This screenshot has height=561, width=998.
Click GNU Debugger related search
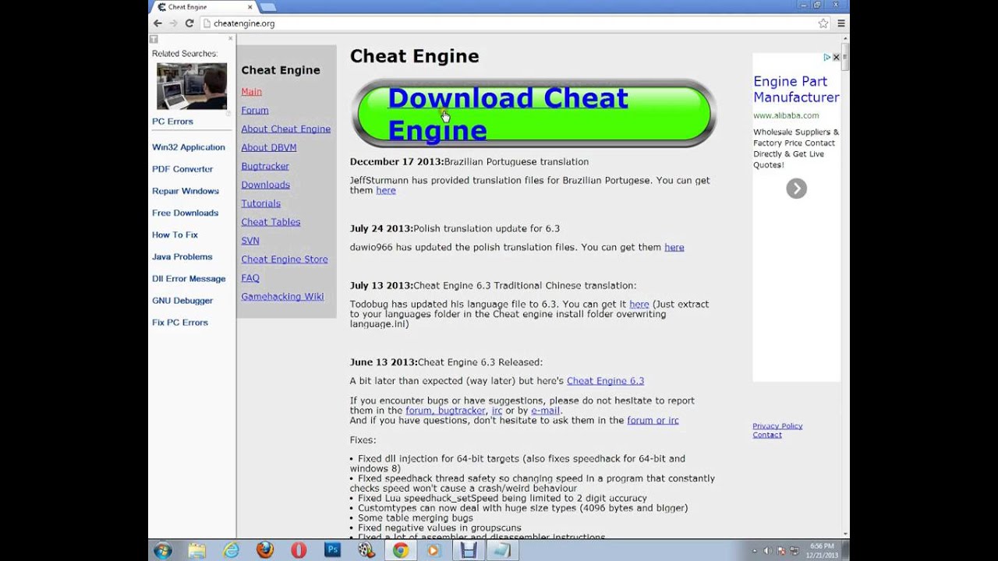[182, 301]
